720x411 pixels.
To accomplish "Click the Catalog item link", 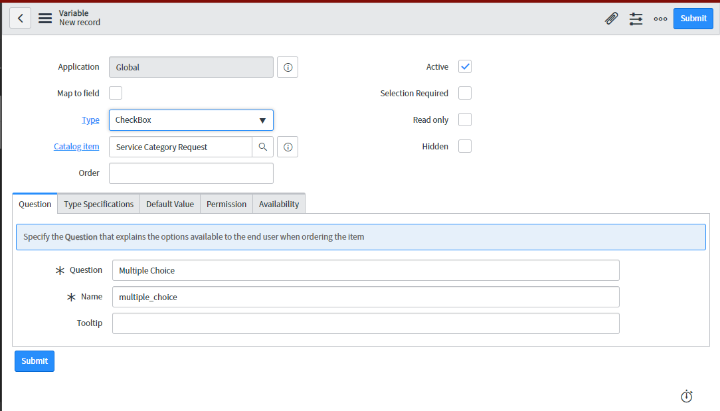I will [x=76, y=146].
